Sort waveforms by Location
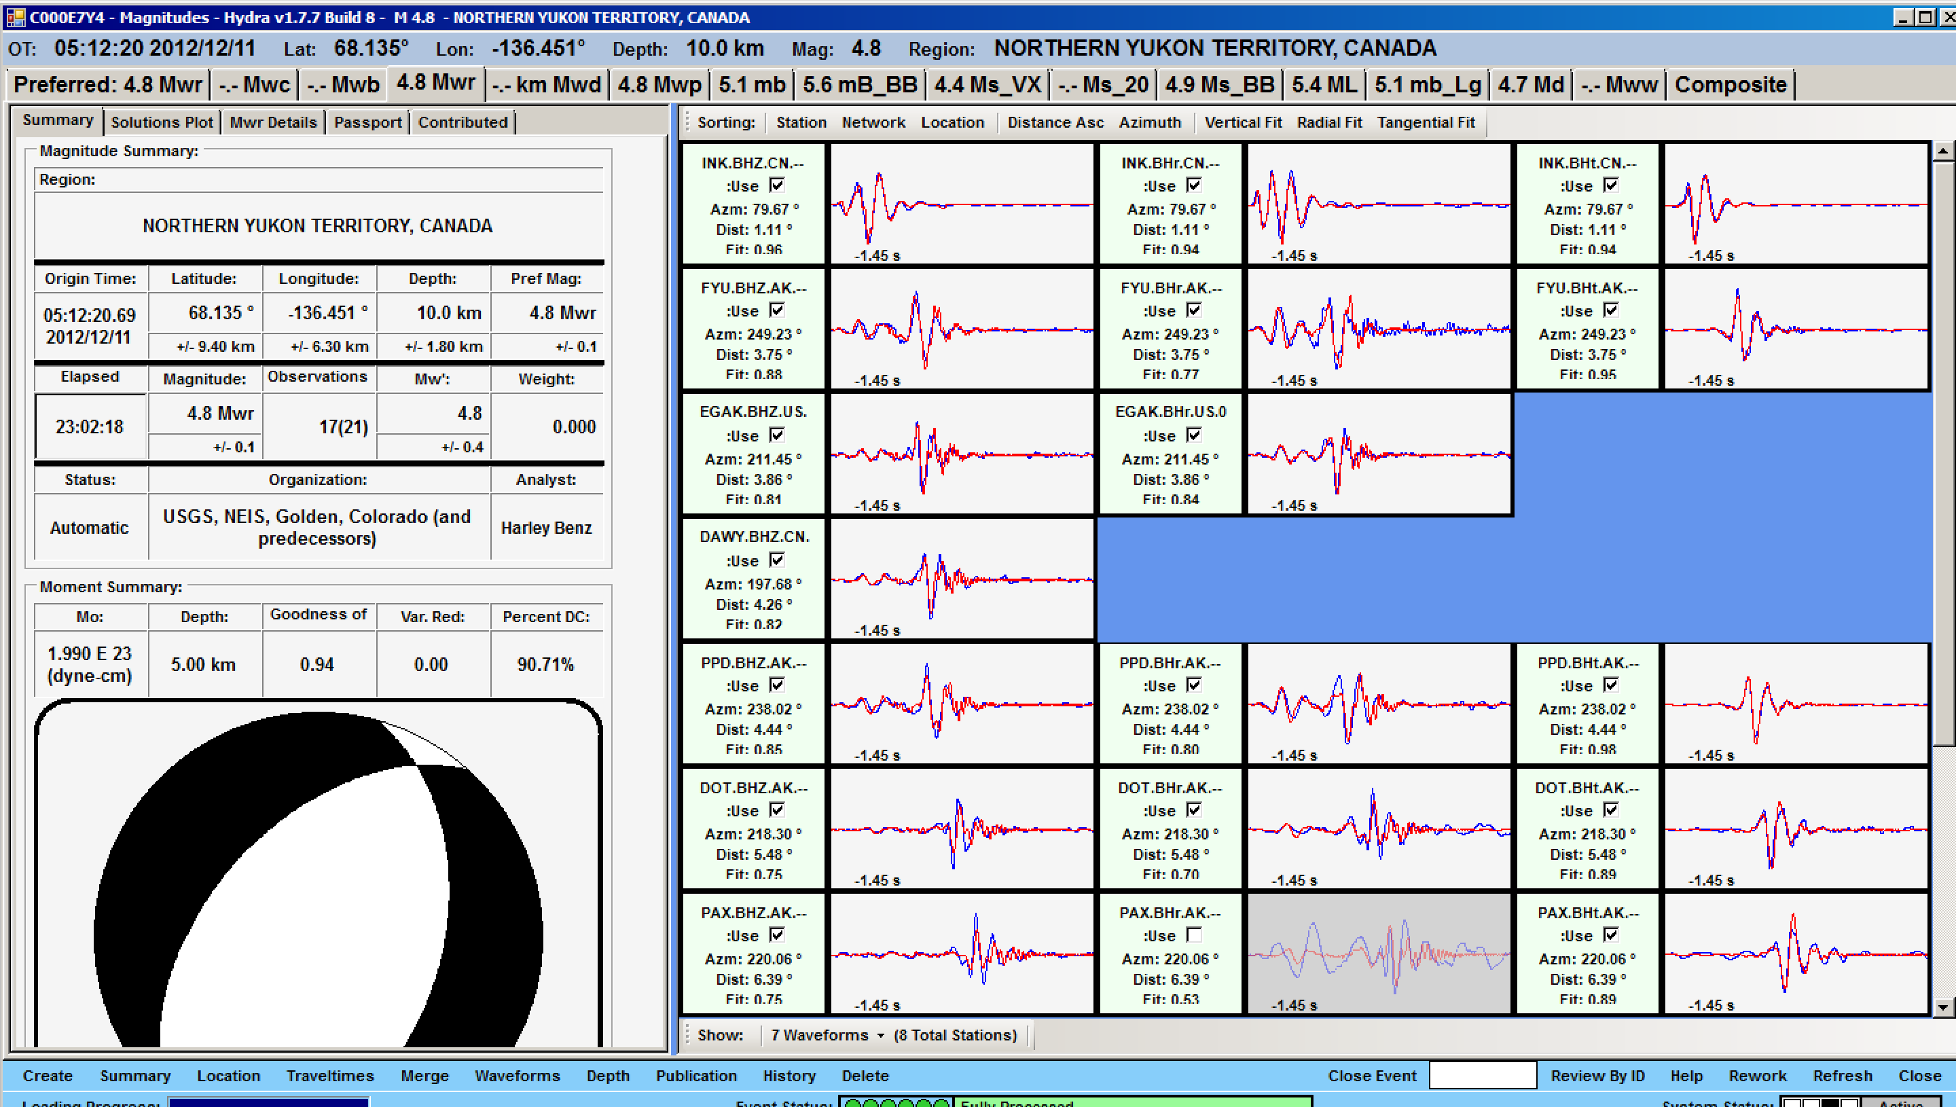This screenshot has height=1107, width=1956. click(x=953, y=122)
